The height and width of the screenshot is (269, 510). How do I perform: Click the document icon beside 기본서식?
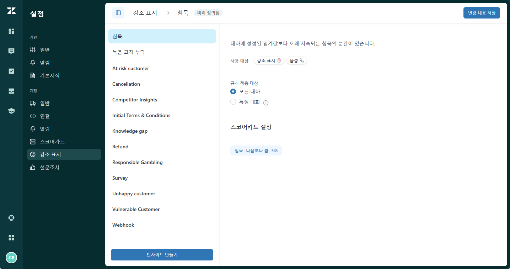pos(33,75)
